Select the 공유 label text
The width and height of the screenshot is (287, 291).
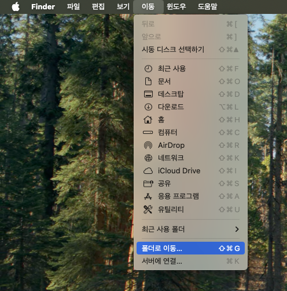click(x=164, y=184)
